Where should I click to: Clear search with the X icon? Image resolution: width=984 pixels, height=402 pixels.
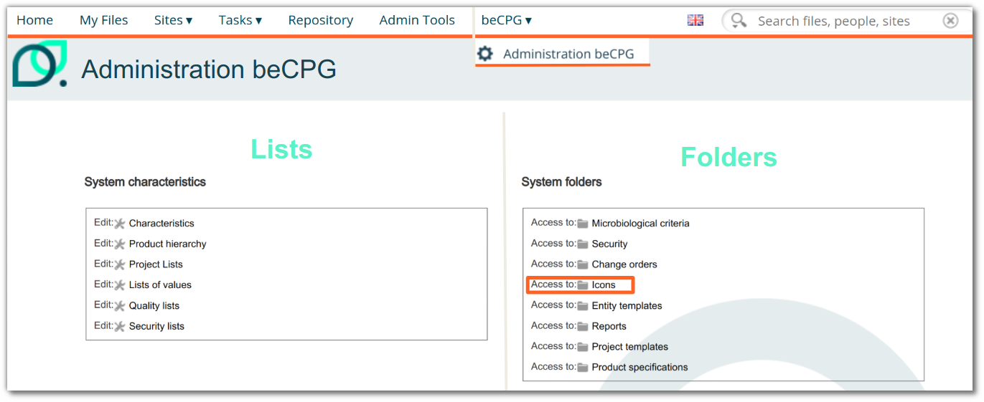[950, 21]
